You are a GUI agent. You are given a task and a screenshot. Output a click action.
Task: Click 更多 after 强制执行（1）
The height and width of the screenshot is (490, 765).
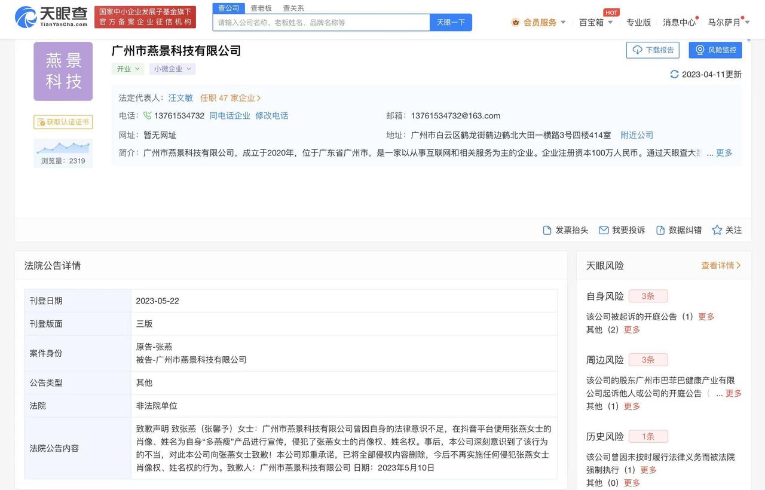coord(648,470)
